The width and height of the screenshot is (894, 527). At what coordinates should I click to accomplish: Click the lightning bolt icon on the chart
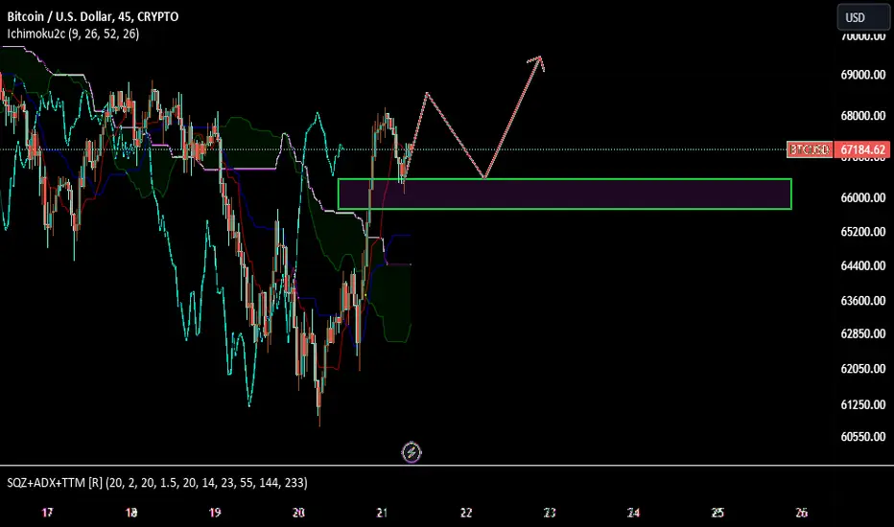412,452
